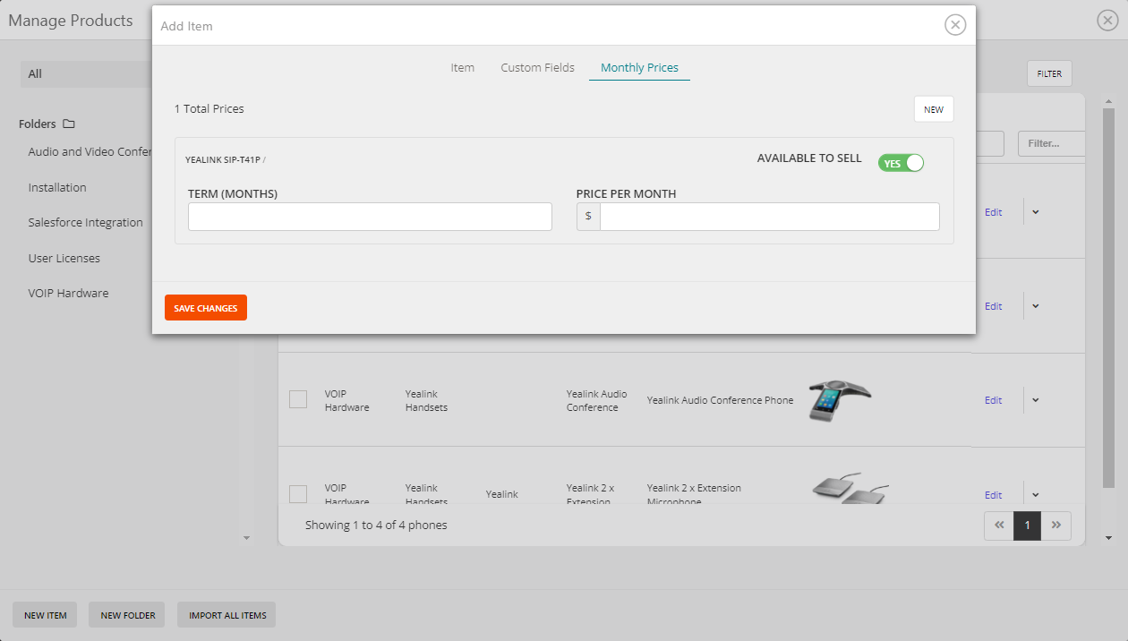
Task: Expand the chevron next to the topmost Edit link
Action: [x=1035, y=212]
